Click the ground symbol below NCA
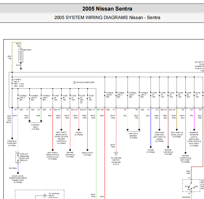The height and width of the screenshot is (199, 204). point(21,69)
